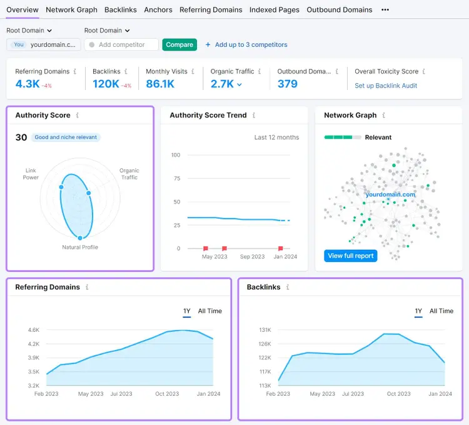Select Organic Traffic point on radar chart
This screenshot has width=469, height=425.
pos(89,193)
